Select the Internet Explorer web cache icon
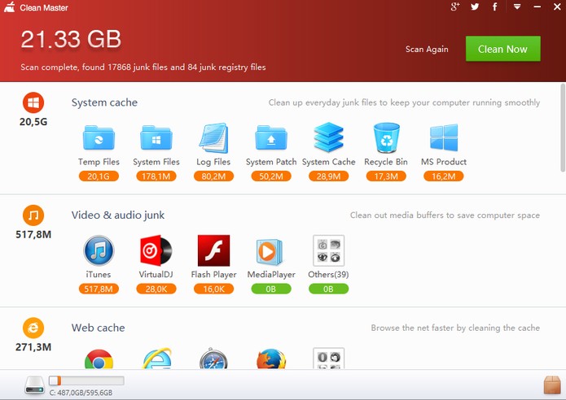This screenshot has width=566, height=400. [x=156, y=359]
